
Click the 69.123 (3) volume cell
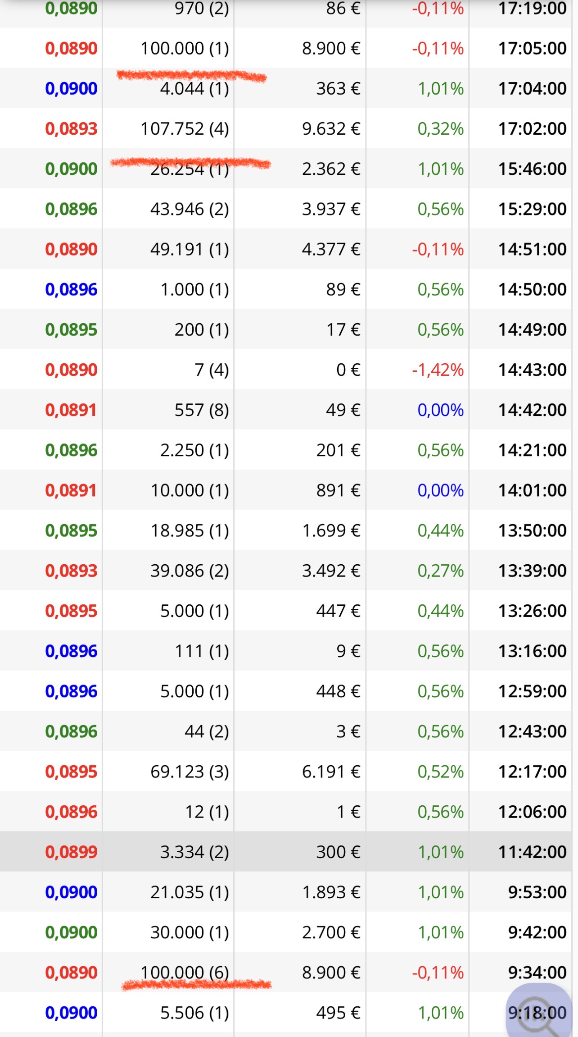click(x=190, y=772)
